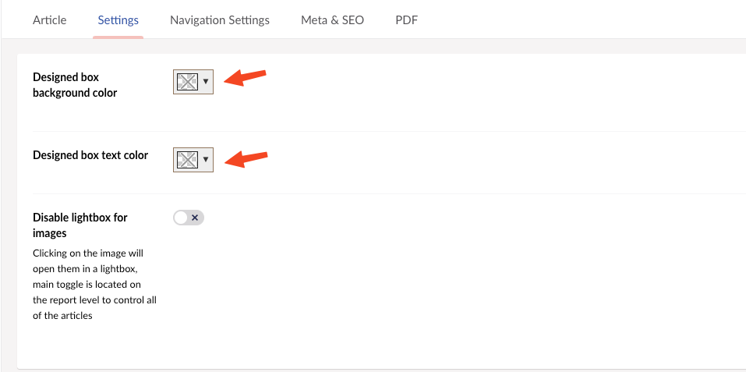Click the "Designed box background color" label
Image resolution: width=746 pixels, height=372 pixels.
(x=75, y=85)
